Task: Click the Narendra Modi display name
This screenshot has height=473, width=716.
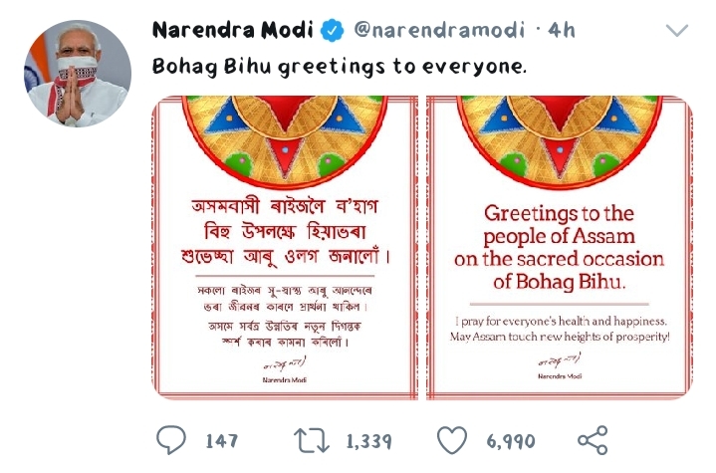Action: pos(233,30)
